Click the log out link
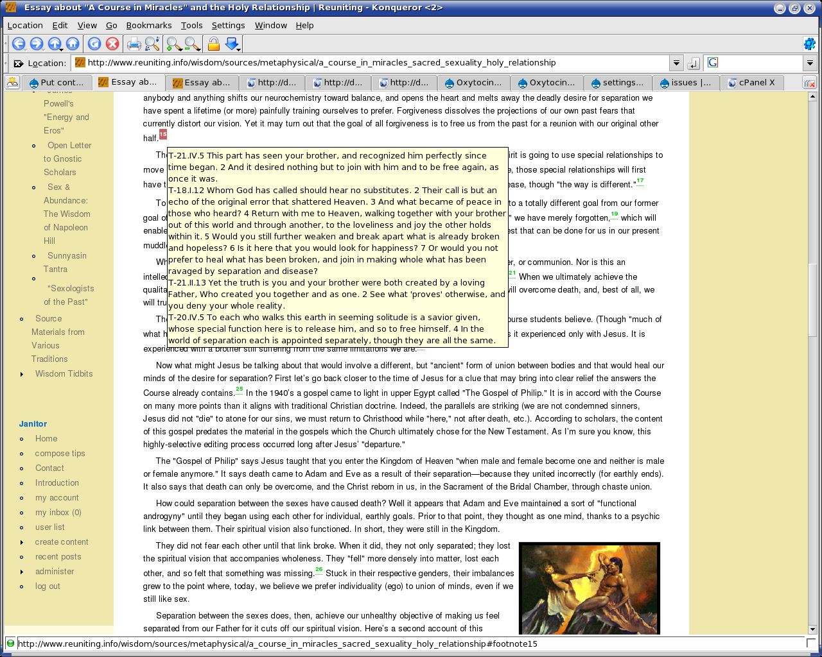822x657 pixels. pyautogui.click(x=48, y=586)
